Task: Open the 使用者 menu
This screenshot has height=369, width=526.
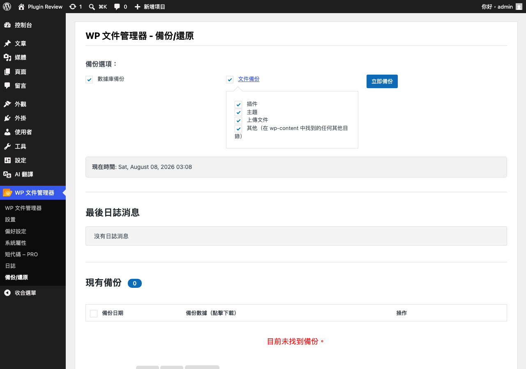Action: 33,132
